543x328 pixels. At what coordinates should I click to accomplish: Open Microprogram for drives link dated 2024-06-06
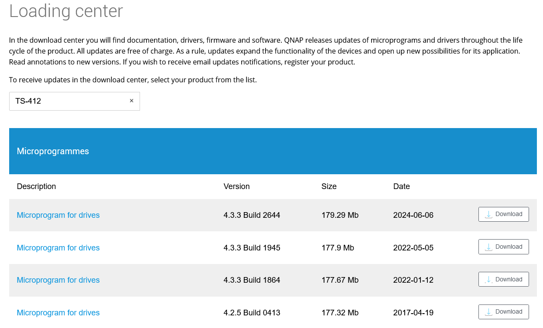[58, 215]
